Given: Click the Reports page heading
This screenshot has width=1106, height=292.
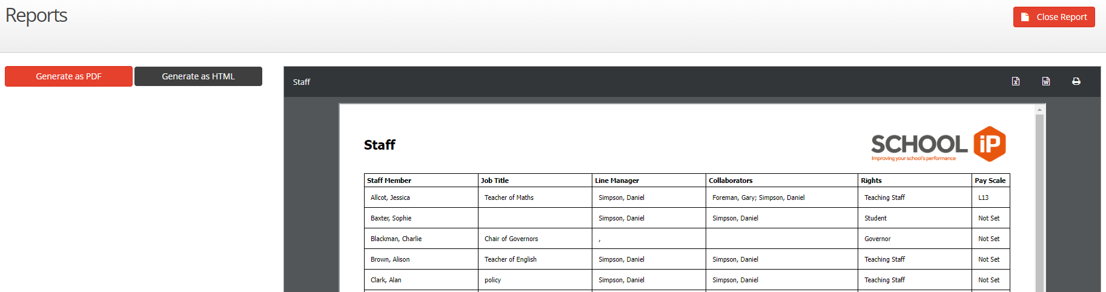Looking at the screenshot, I should coord(36,16).
